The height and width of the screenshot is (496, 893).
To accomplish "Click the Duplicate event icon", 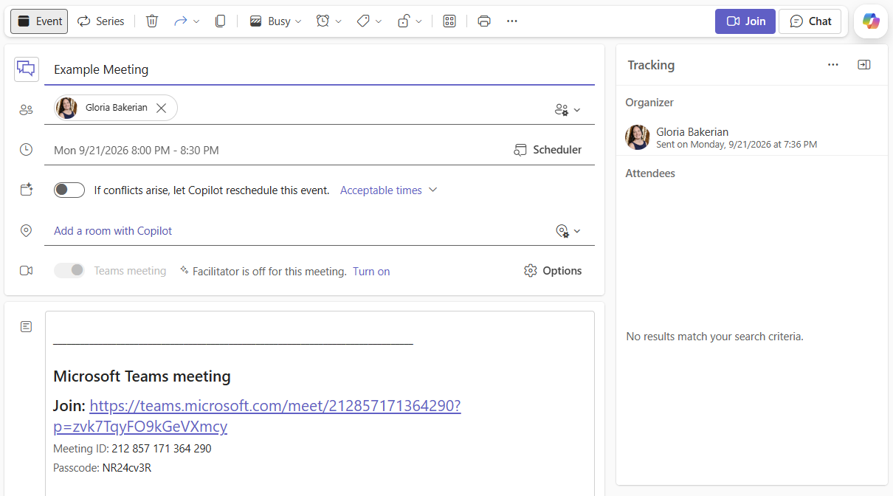I will (220, 21).
